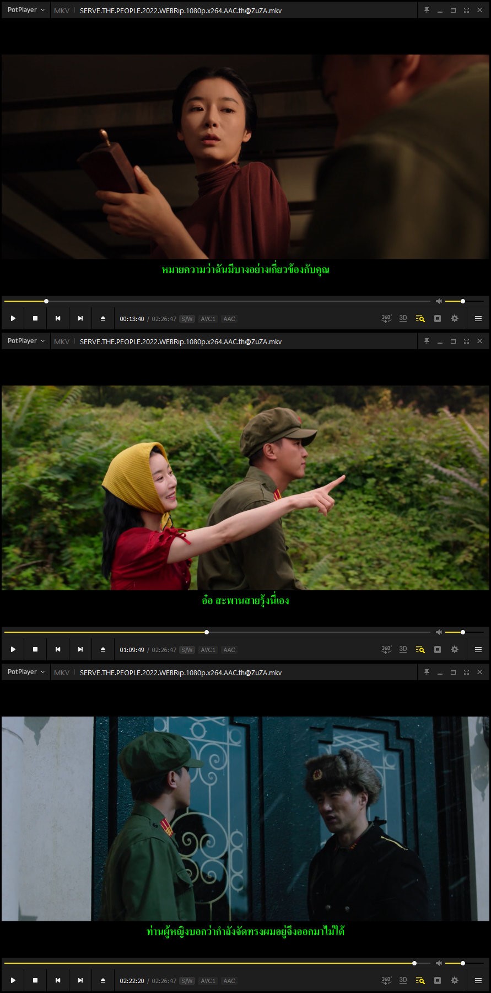Open preferences gear in the 00:13:40 player
This screenshot has width=491, height=993.
click(455, 318)
